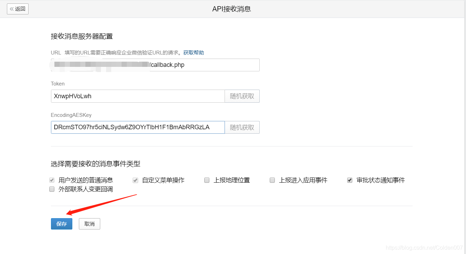Viewport: 466px width, 254px height.
Task: Click the Token input showing XnwpHVoLwh
Action: pyautogui.click(x=138, y=96)
